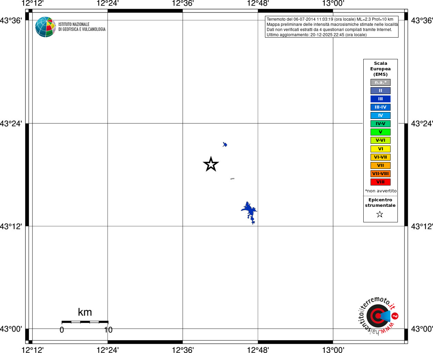The width and height of the screenshot is (433, 353).
Task: Click the 'Mappa preliminare delle intensità' line
Action: tap(332, 24)
